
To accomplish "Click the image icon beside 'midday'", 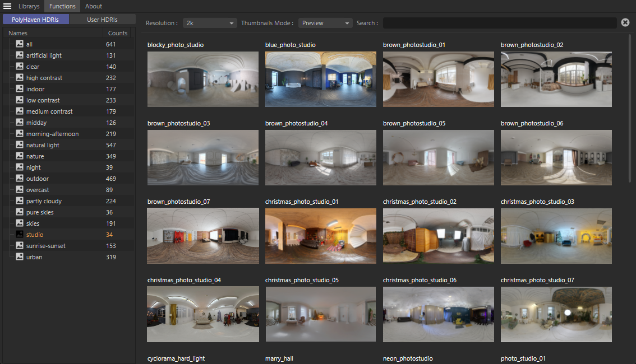I will point(20,122).
